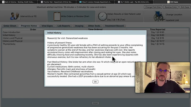Screen dimensions: 191x107
Task: Click the CCS Cases tab favicon
Action: pos(168,2)
